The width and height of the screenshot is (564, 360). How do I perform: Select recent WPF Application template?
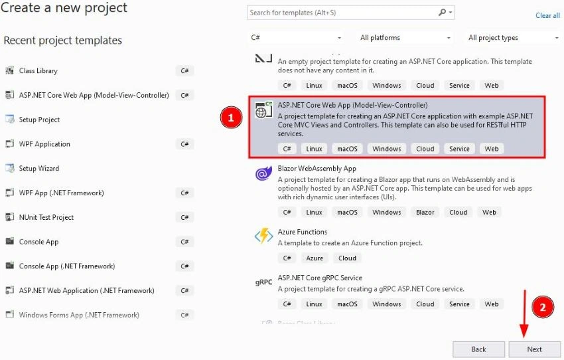(100, 143)
